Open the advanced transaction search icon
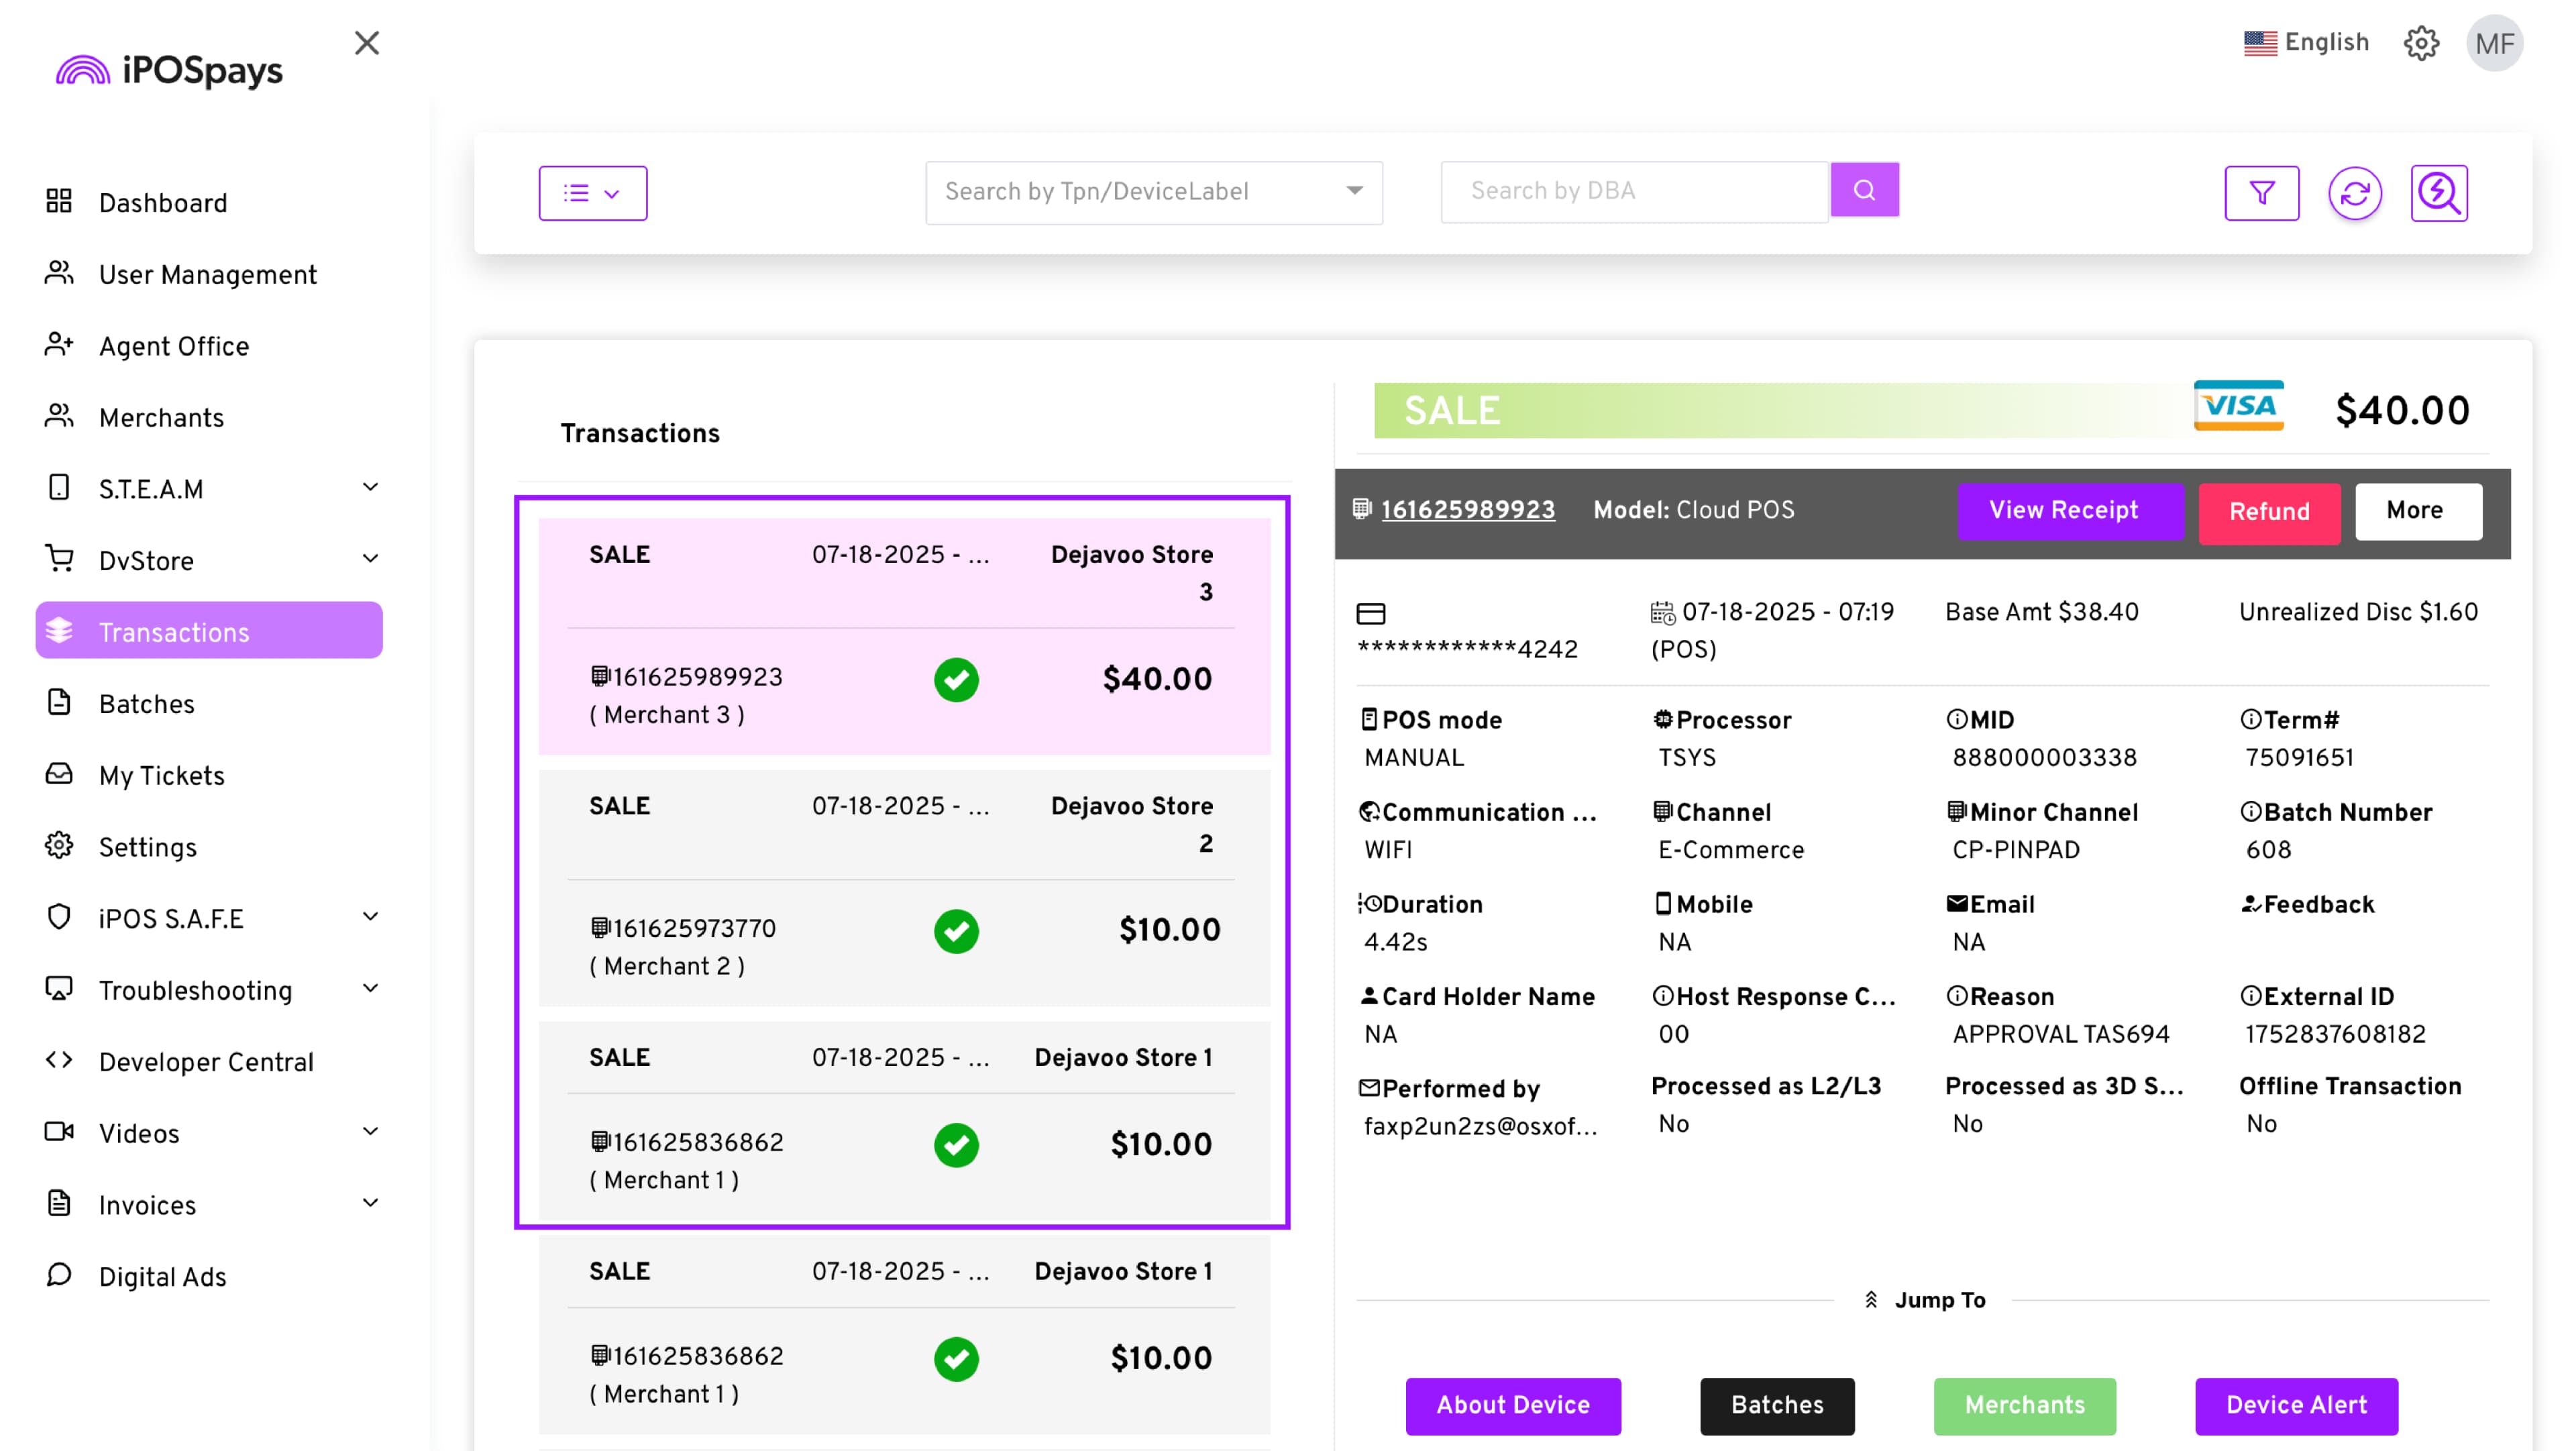The image size is (2576, 1451). (x=2438, y=193)
